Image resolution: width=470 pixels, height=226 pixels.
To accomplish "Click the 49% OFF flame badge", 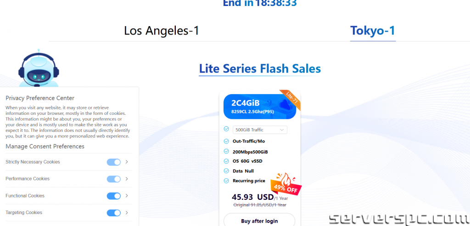I will (x=285, y=181).
